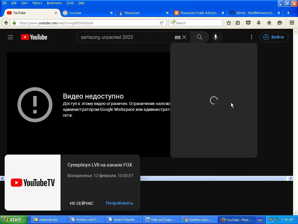Image resolution: width=298 pixels, height=224 pixels.
Task: Click the URL address bar
Action: click(x=87, y=23)
